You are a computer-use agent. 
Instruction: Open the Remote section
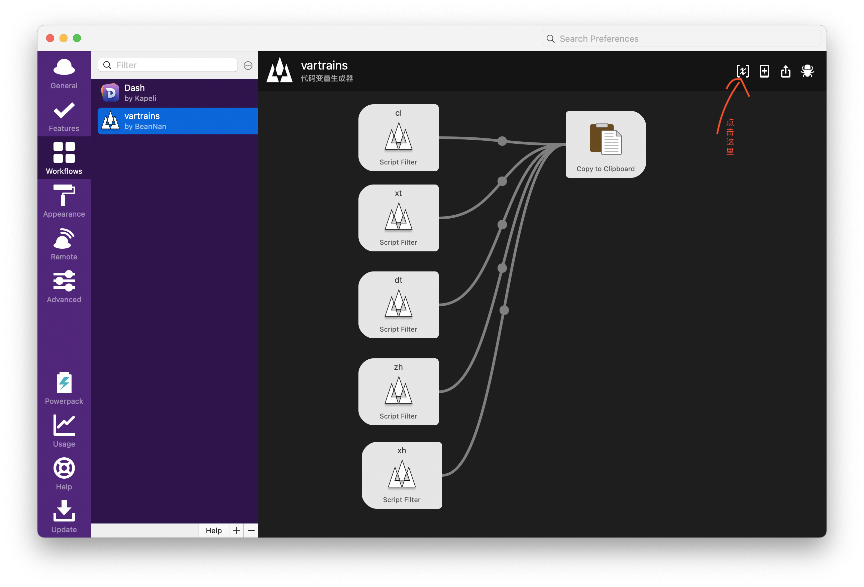coord(64,243)
